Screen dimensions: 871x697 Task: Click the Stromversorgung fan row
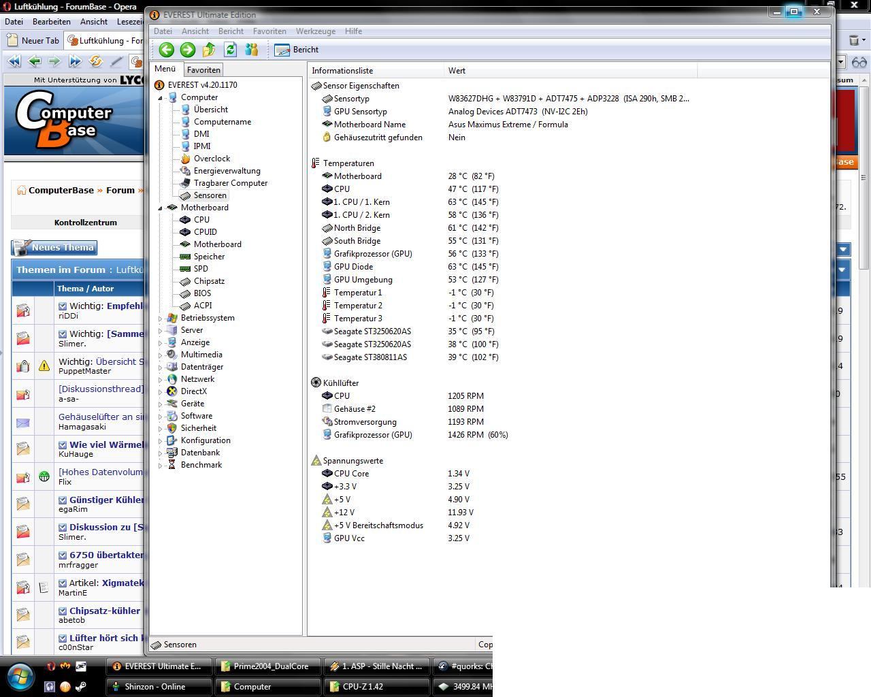(x=403, y=422)
